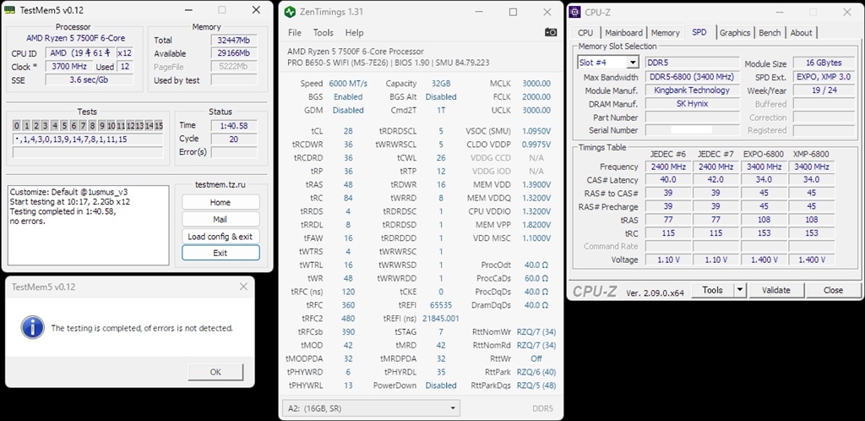
Task: Switch to the Mainboard tab in CPU-Z
Action: click(x=623, y=33)
